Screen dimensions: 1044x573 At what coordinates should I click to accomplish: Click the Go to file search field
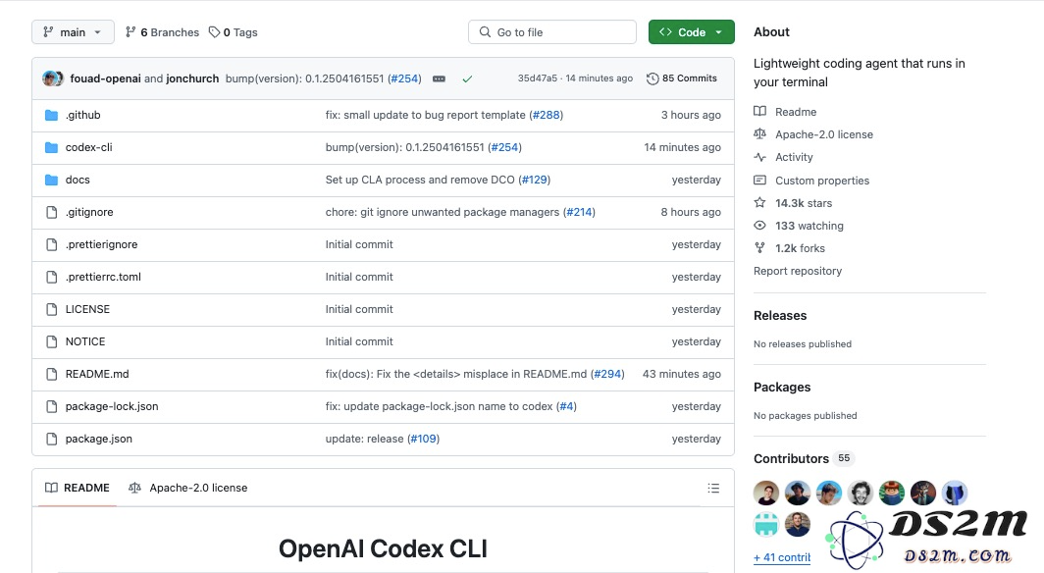point(552,32)
